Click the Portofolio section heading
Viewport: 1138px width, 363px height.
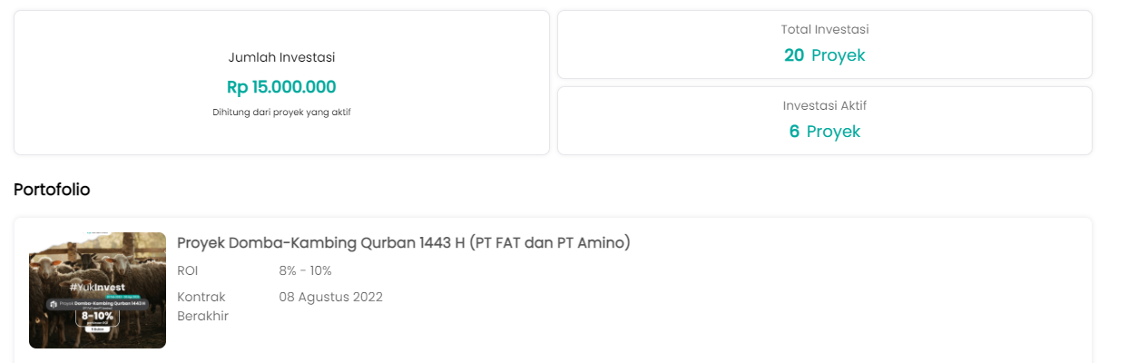[52, 190]
